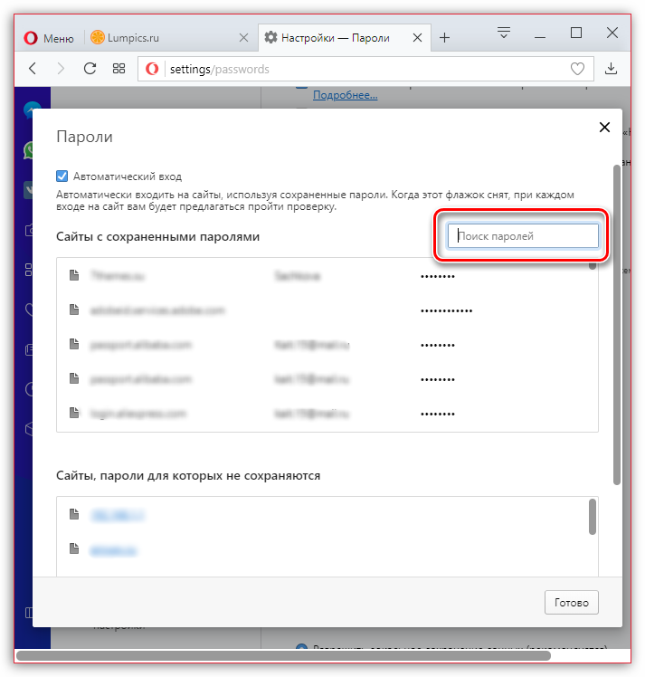Close the Lumpics.ru tab
This screenshot has height=677, width=645.
(243, 38)
